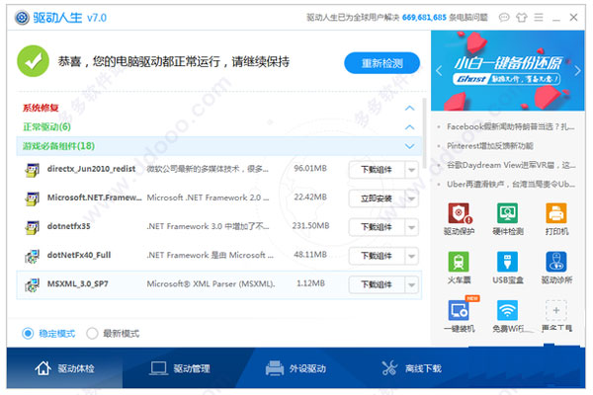This screenshot has width=593, height=395.
Task: Click the driver list vertical scrollbar
Action: [424, 132]
